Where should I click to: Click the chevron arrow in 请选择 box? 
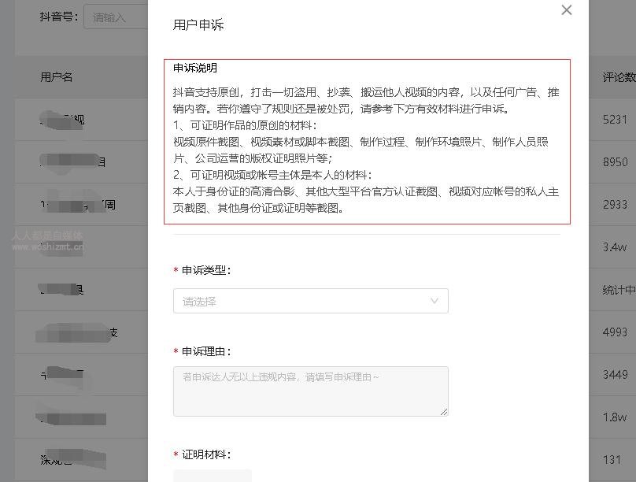click(434, 301)
